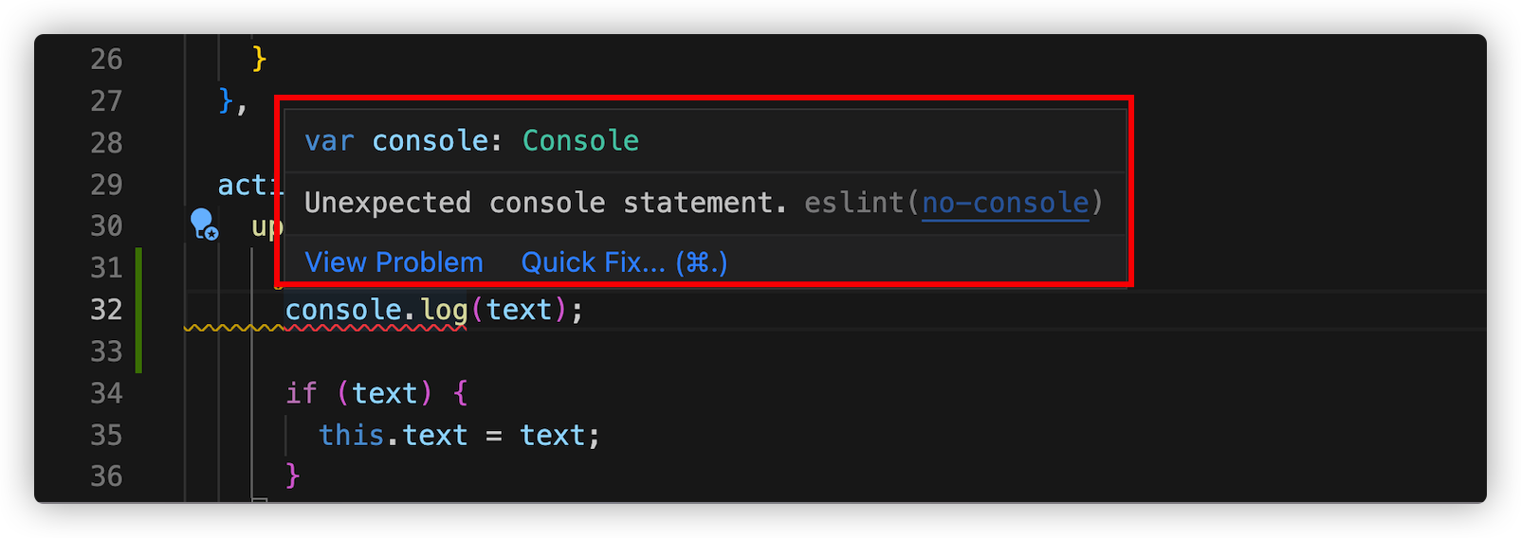
Task: Click the log method call
Action: [x=444, y=310]
